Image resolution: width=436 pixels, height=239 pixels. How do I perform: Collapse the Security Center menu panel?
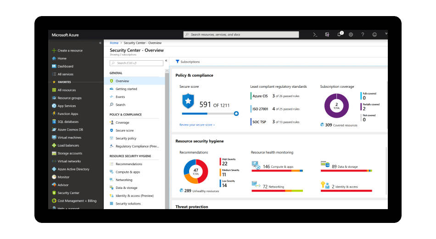coord(166,61)
